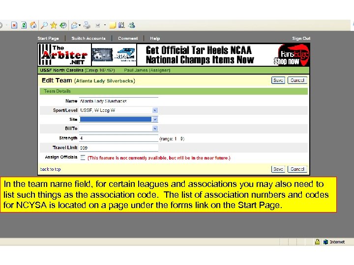Click the soccer ball association logo
Screen dimensions: 354x265
[x=102, y=54]
